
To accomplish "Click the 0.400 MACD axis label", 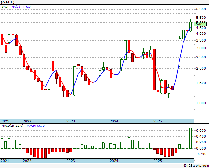I will point(201,136).
